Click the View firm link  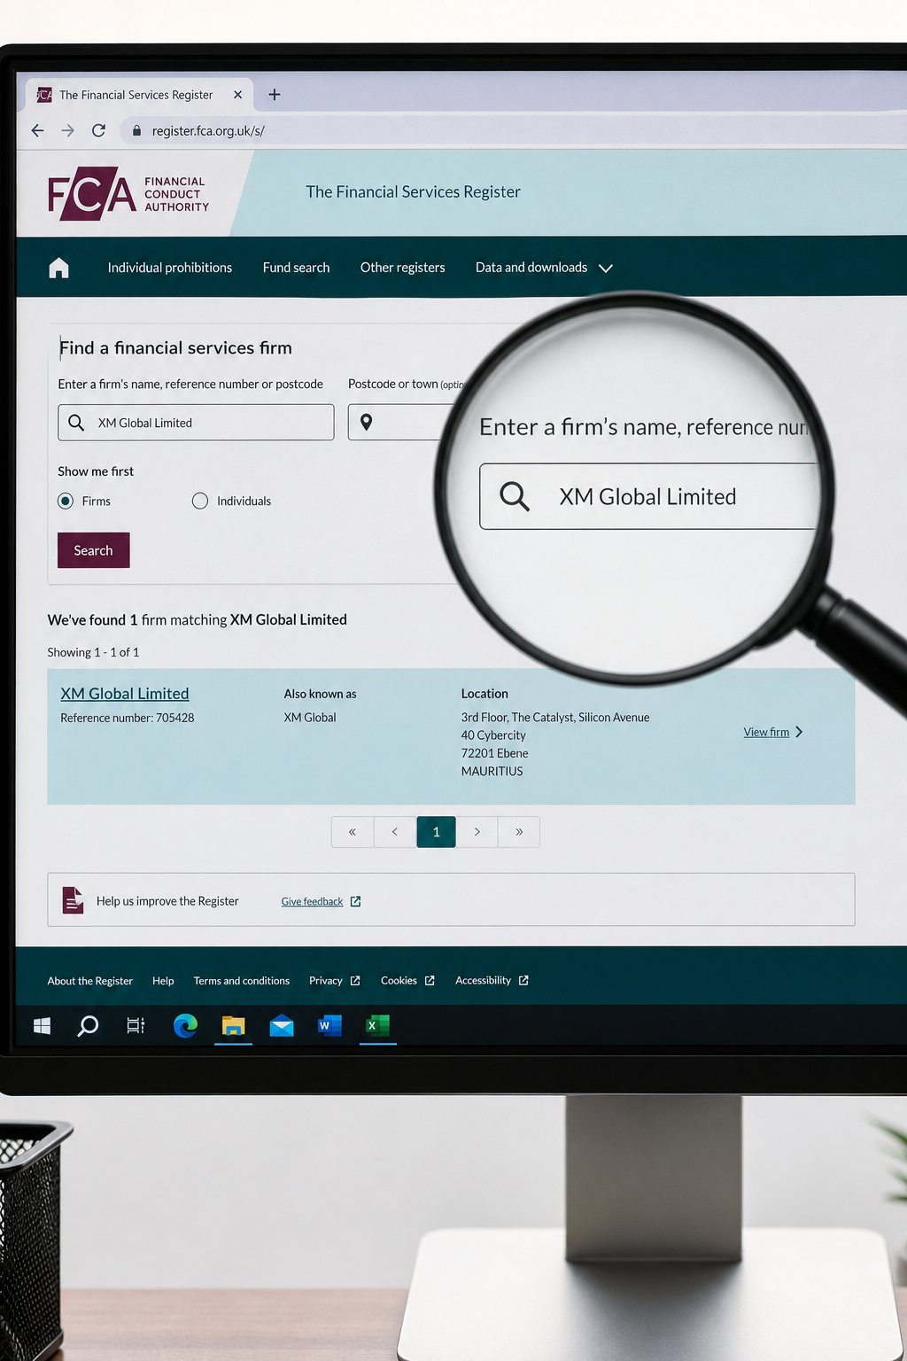pyautogui.click(x=766, y=732)
